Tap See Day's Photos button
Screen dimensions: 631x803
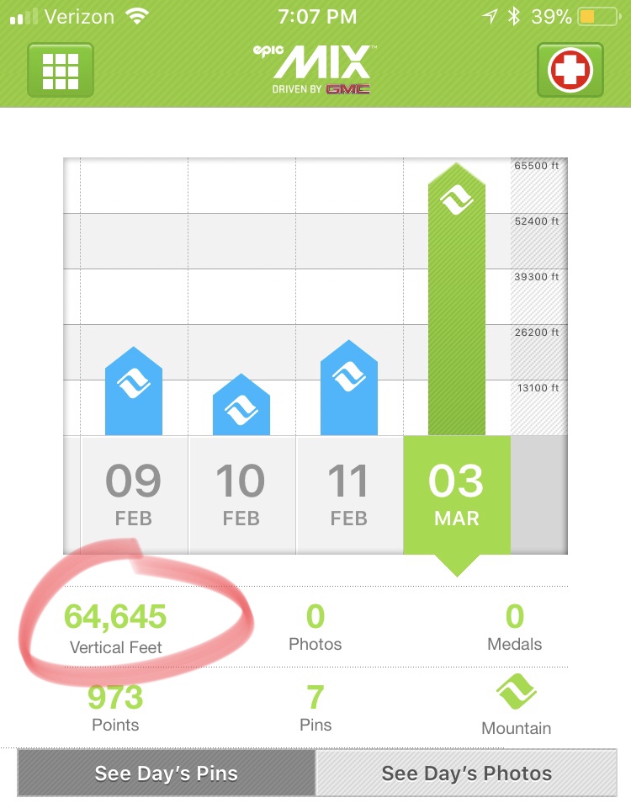tap(467, 774)
